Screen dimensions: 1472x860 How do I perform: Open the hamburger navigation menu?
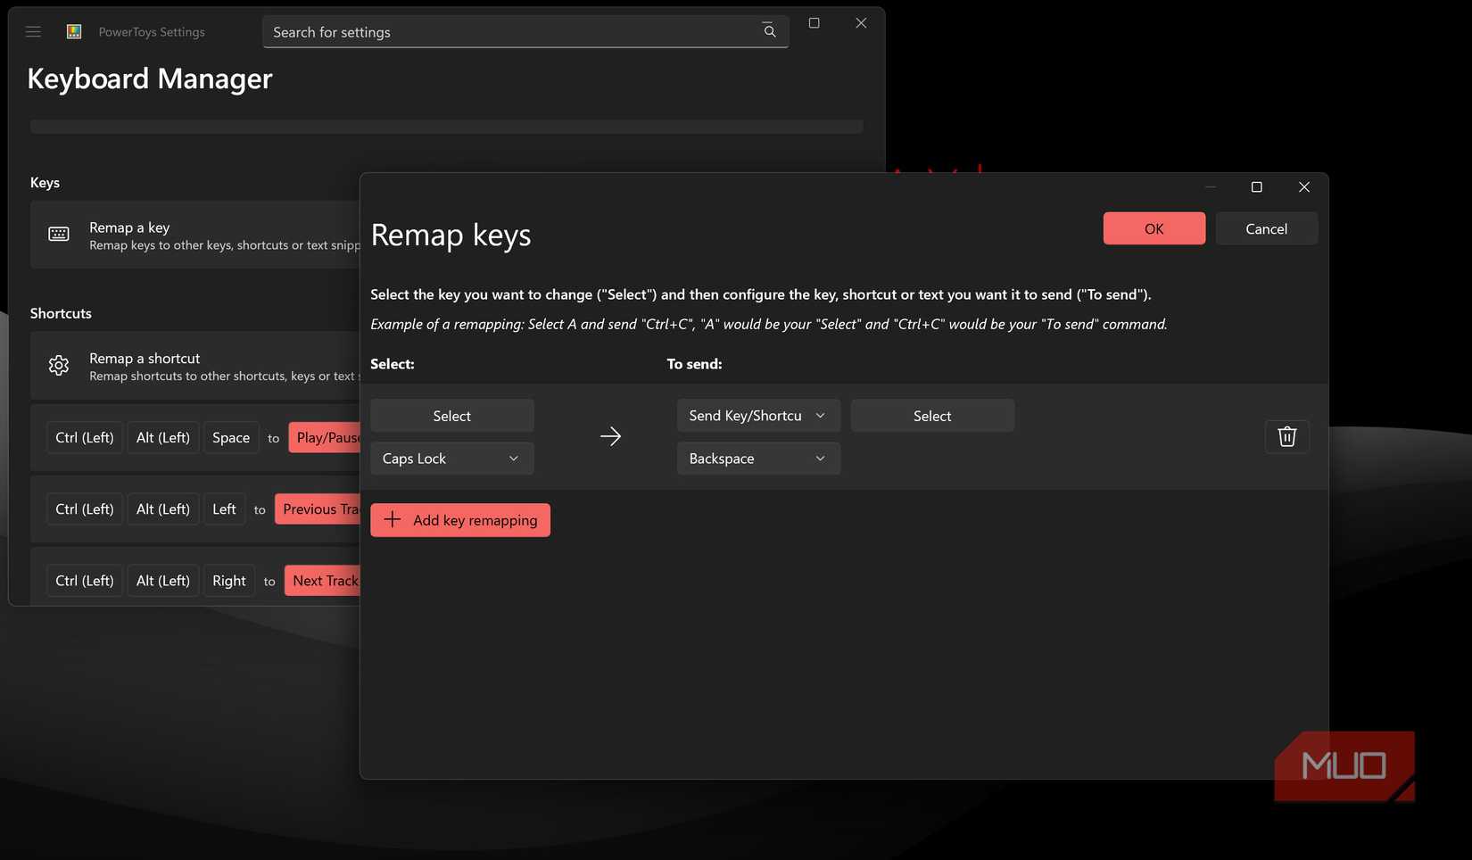(x=33, y=30)
